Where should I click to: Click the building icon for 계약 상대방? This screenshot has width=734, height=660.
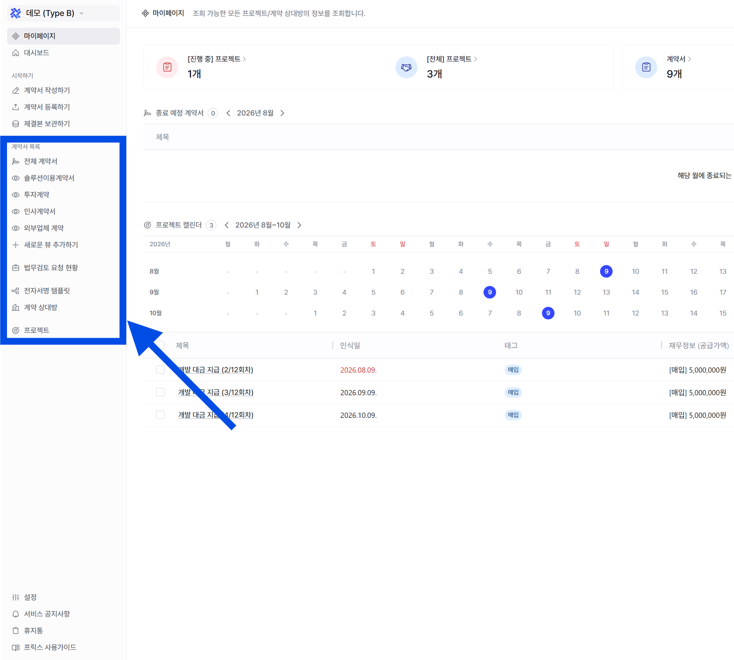click(16, 308)
